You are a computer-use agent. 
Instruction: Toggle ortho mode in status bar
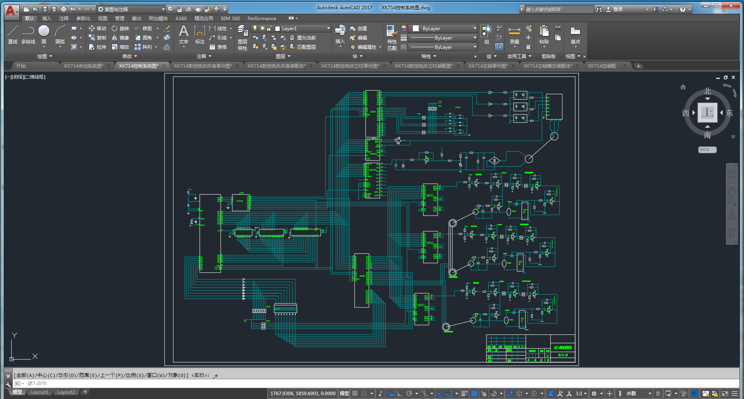coord(400,394)
